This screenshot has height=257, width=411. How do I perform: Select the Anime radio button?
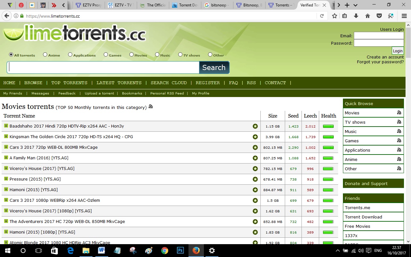click(45, 55)
